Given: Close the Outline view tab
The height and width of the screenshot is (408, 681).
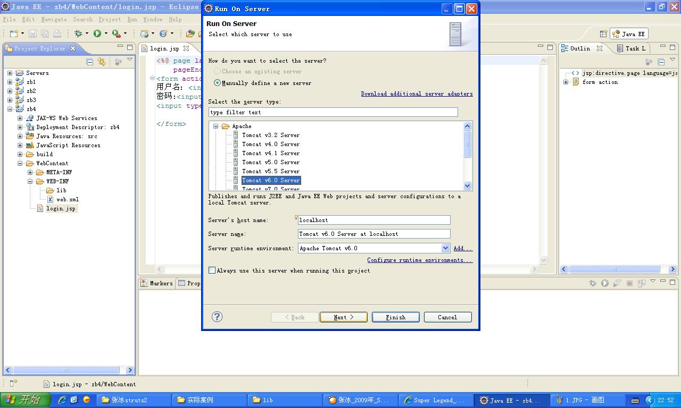Looking at the screenshot, I should click(600, 48).
